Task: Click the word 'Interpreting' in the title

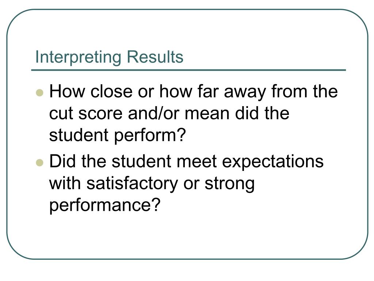Action: point(78,57)
